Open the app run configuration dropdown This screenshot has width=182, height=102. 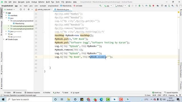[x=108, y=6]
